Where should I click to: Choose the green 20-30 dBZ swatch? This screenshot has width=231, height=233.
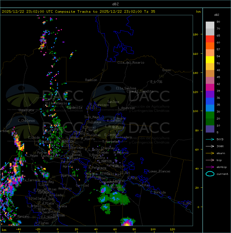[x=210, y=115]
